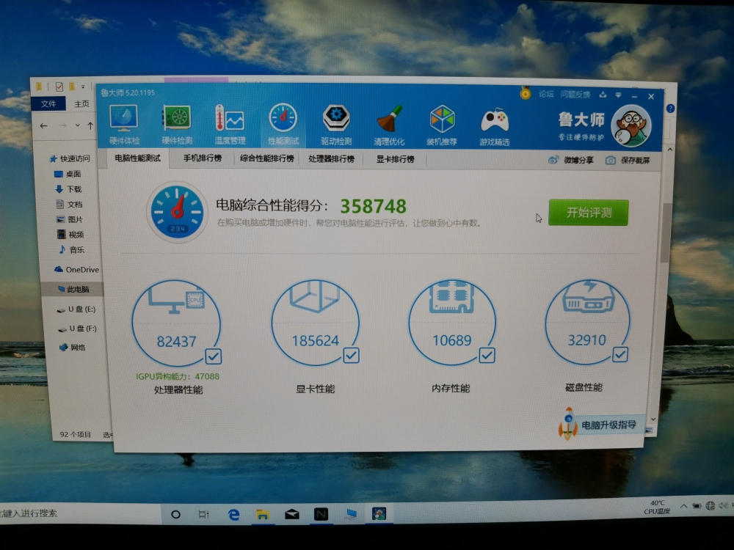Click the 保存截屏 camera icon
The width and height of the screenshot is (734, 550).
pyautogui.click(x=611, y=161)
